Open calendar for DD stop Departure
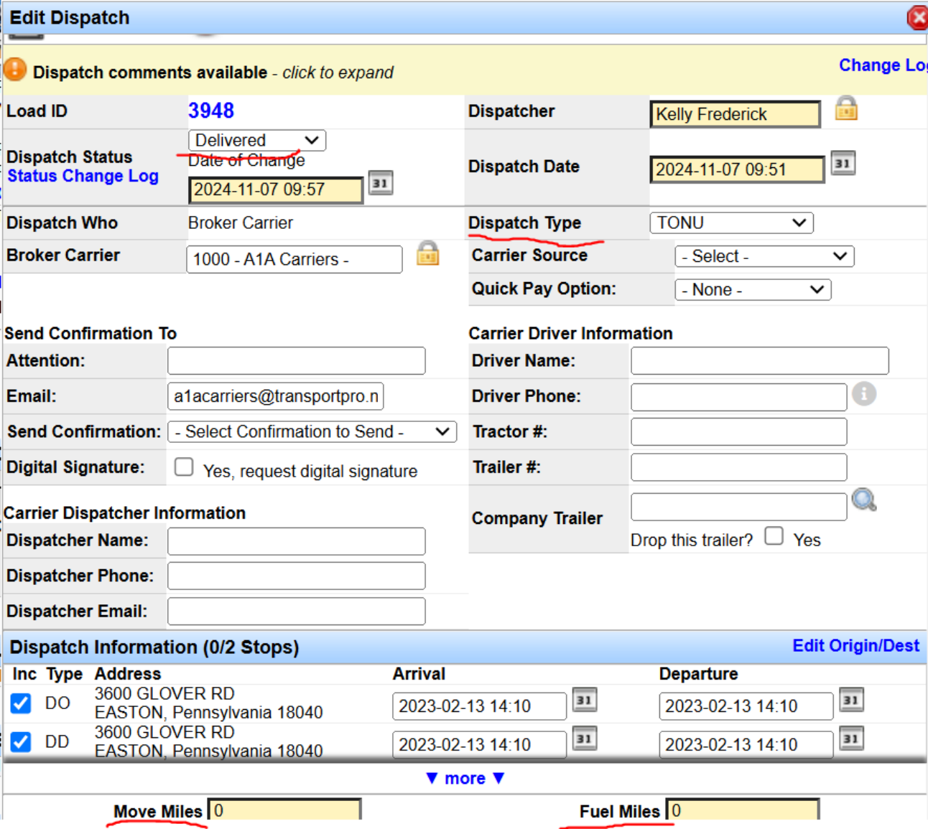 (851, 739)
